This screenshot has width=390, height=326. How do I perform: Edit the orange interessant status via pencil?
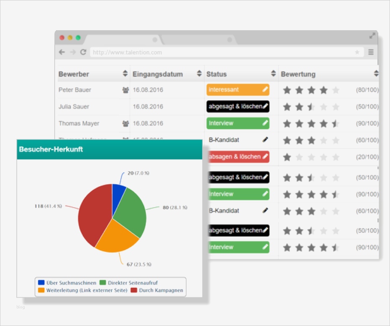coord(265,89)
